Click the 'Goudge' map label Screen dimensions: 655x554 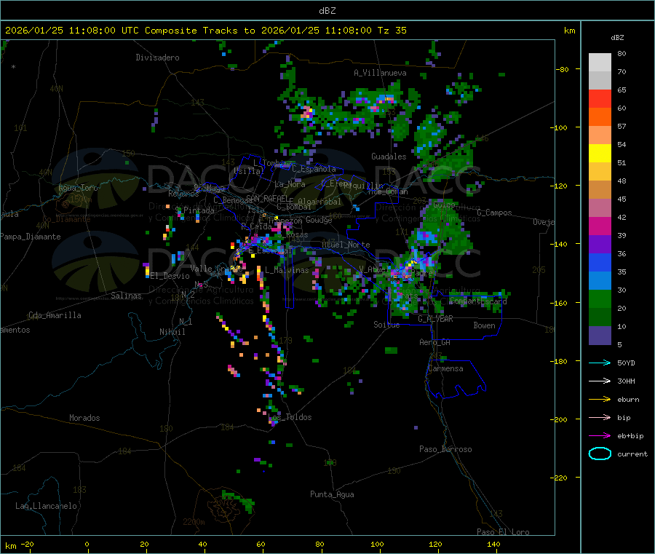319,220
